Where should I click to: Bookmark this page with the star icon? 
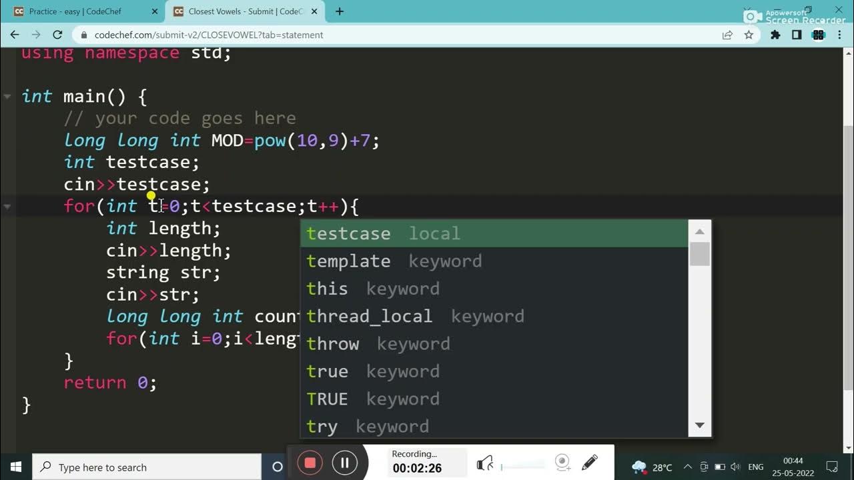coord(749,35)
